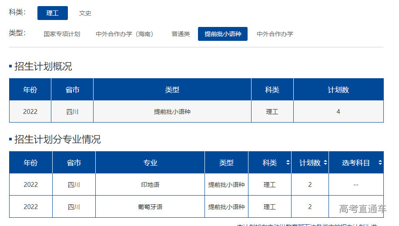Click the overview row value 4

coord(338,112)
